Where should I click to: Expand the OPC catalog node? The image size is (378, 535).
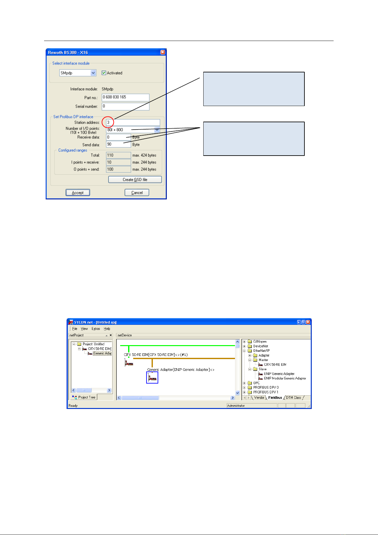[x=244, y=383]
